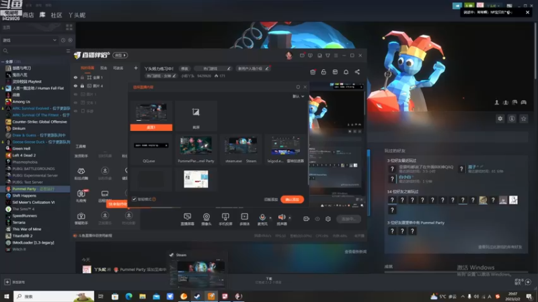
Task: Open the Windows Start menu
Action: click(7, 296)
